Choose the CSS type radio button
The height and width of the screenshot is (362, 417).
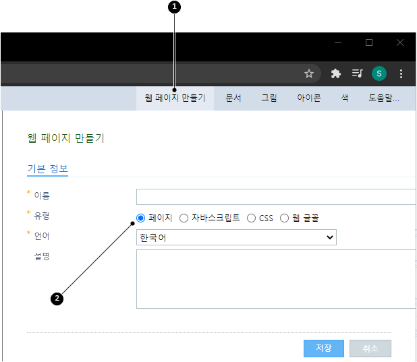tap(251, 218)
